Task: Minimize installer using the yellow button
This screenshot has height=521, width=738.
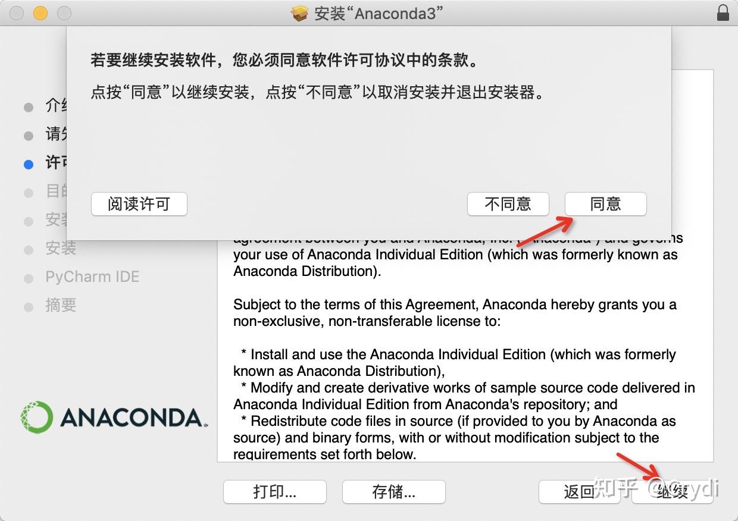Action: tap(40, 12)
